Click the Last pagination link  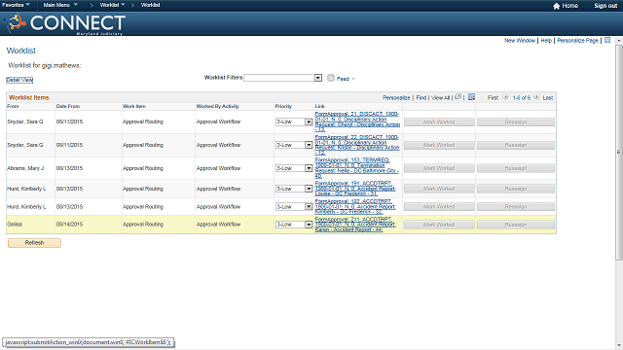pos(548,97)
